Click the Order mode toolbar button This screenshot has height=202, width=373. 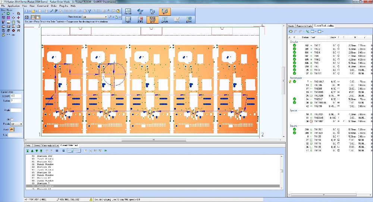pyautogui.click(x=152, y=19)
